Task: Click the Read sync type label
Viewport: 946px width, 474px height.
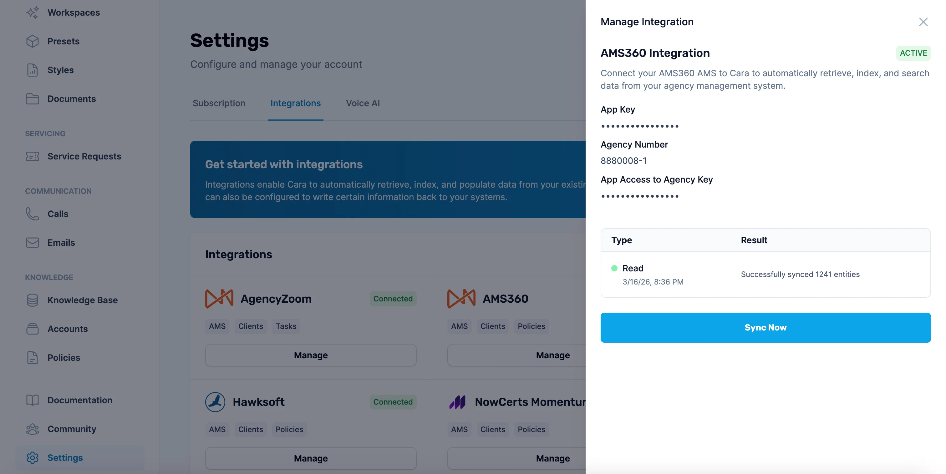Action: point(633,268)
